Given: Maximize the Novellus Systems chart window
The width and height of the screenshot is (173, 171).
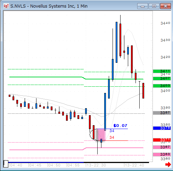Looking at the screenshot, I should coord(154,6).
